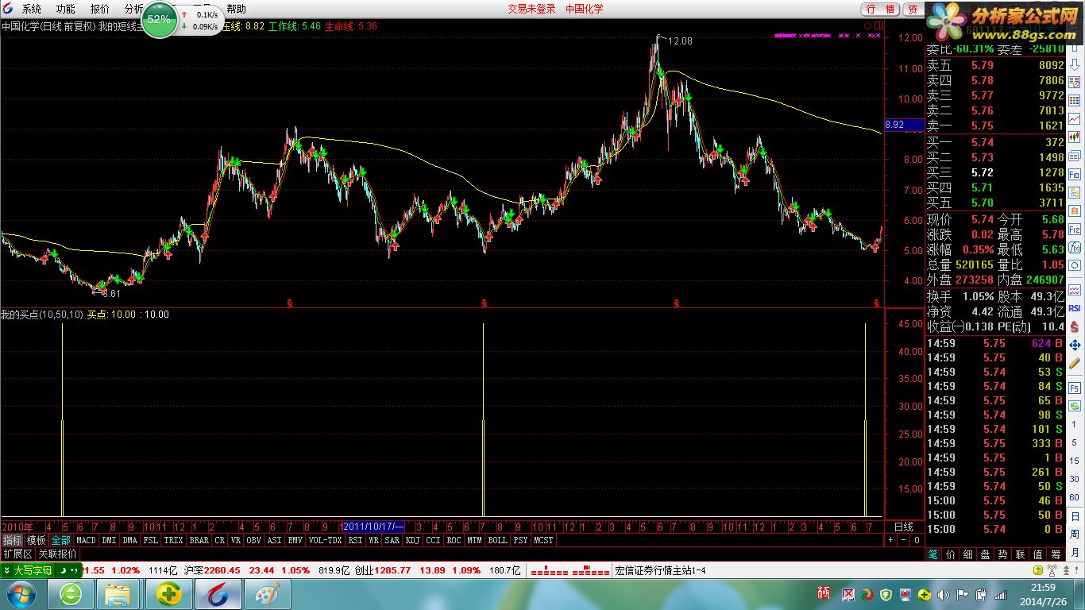Viewport: 1085px width, 610px height.
Task: Zoom in chart with plus button
Action: 890,540
